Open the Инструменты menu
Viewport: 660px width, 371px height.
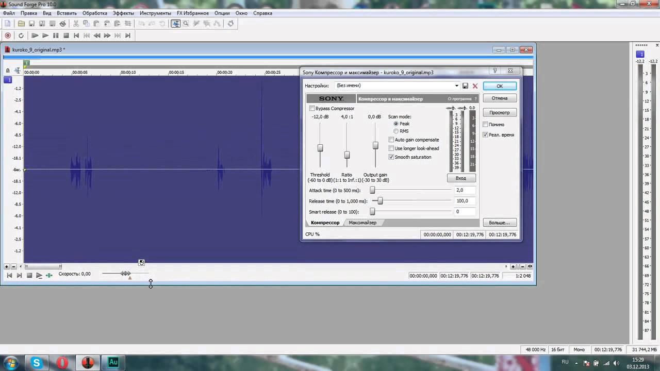click(x=155, y=13)
